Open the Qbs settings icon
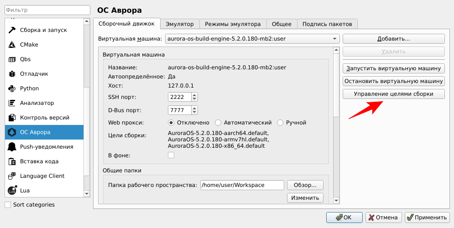 (12, 59)
